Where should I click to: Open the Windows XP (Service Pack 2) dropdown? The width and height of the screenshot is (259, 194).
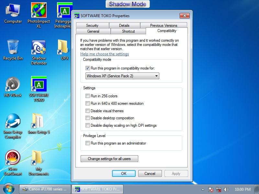tap(122, 76)
